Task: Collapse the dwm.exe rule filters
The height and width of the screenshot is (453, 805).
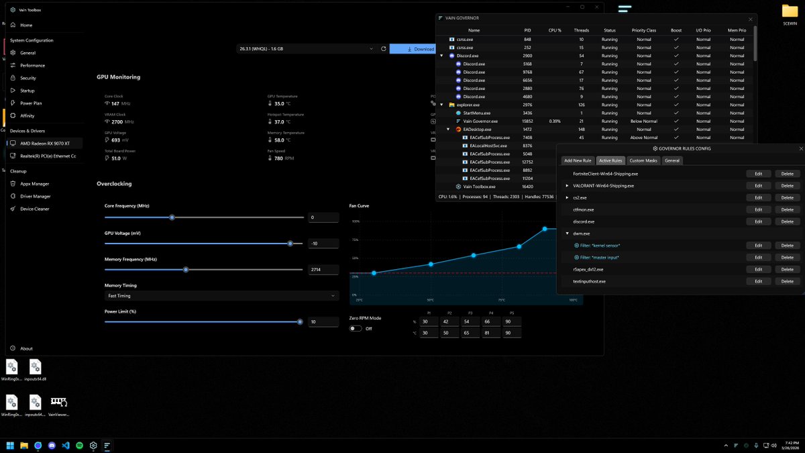Action: (568, 234)
